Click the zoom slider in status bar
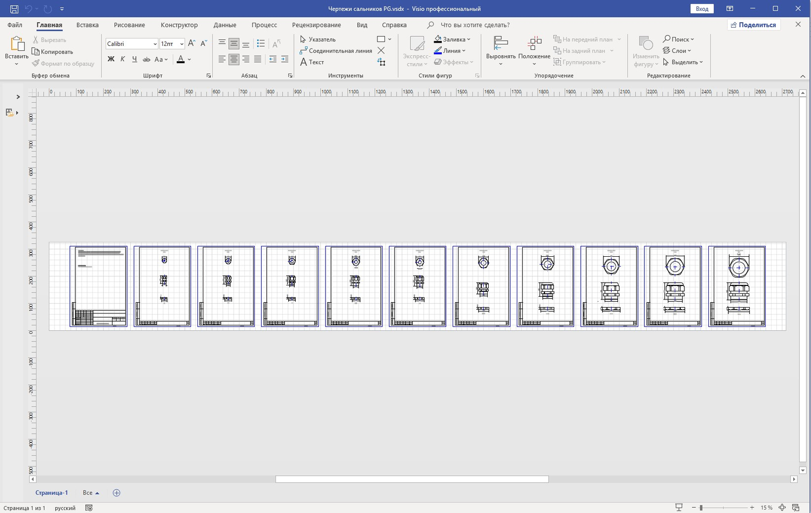Viewport: 811px width, 513px height. tap(701, 508)
